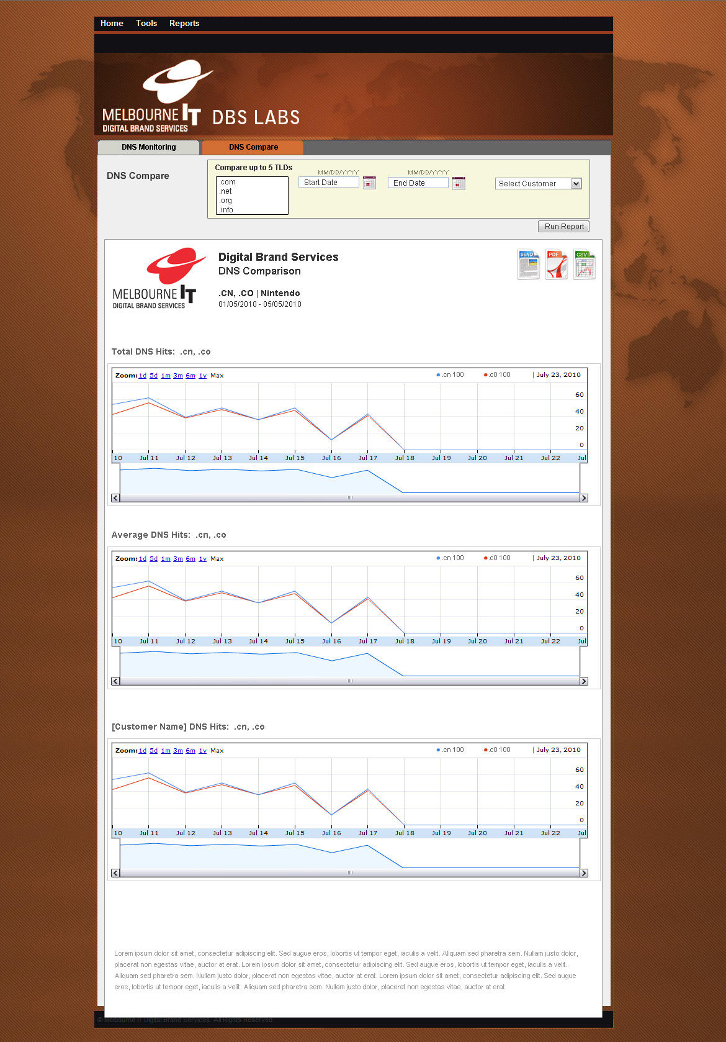Viewport: 726px width, 1042px height.
Task: Export the report as CSV
Action: 584,265
